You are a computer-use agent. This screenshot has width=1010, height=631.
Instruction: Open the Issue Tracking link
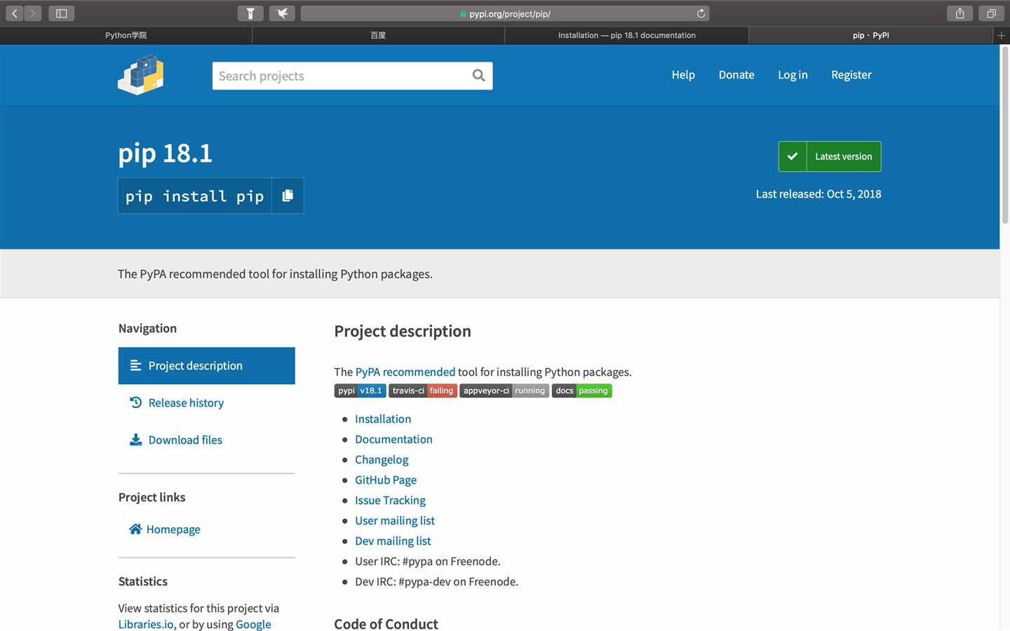tap(390, 500)
